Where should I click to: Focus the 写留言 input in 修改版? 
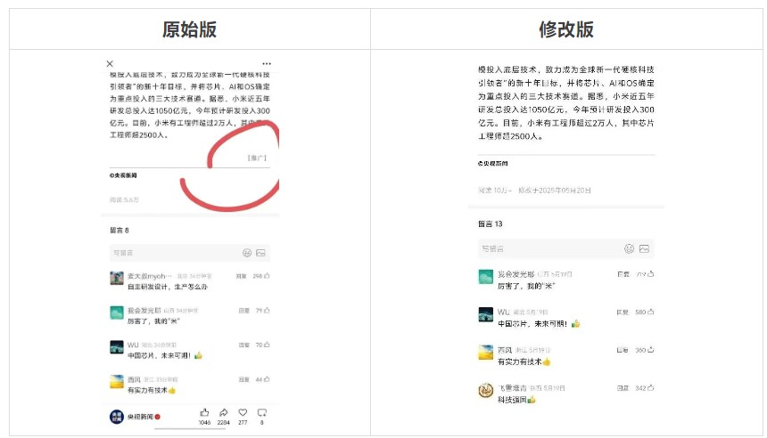point(566,248)
